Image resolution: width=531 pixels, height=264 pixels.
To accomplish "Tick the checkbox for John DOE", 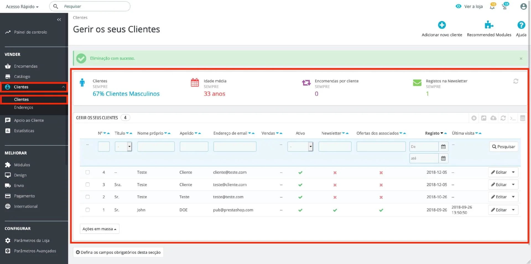I will click(x=88, y=210).
